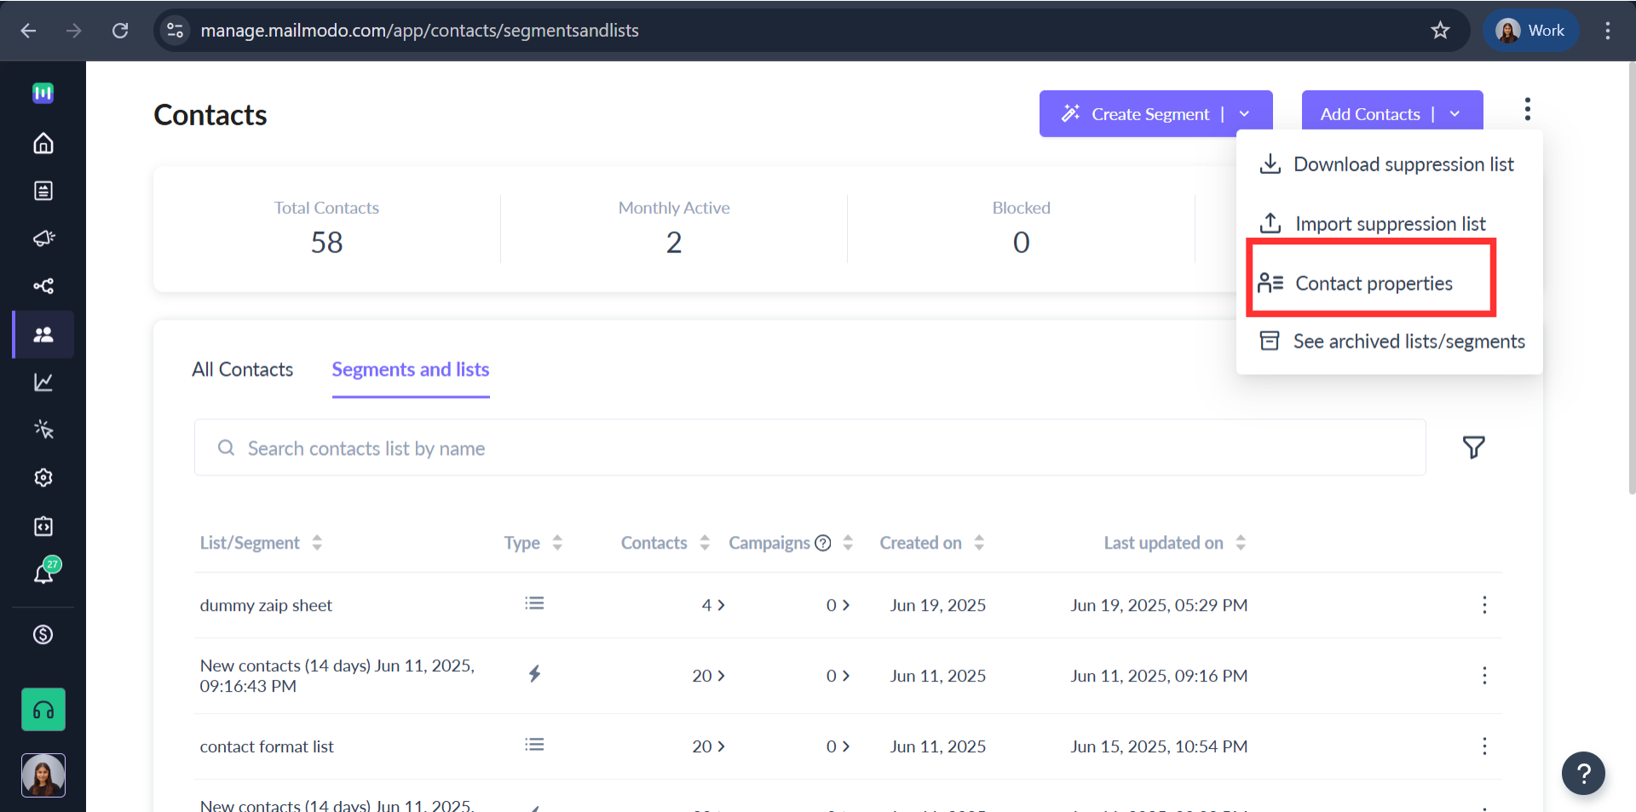Screen dimensions: 1636x812
Task: Click the list type icon for dummy zaip sheet
Action: tap(534, 603)
